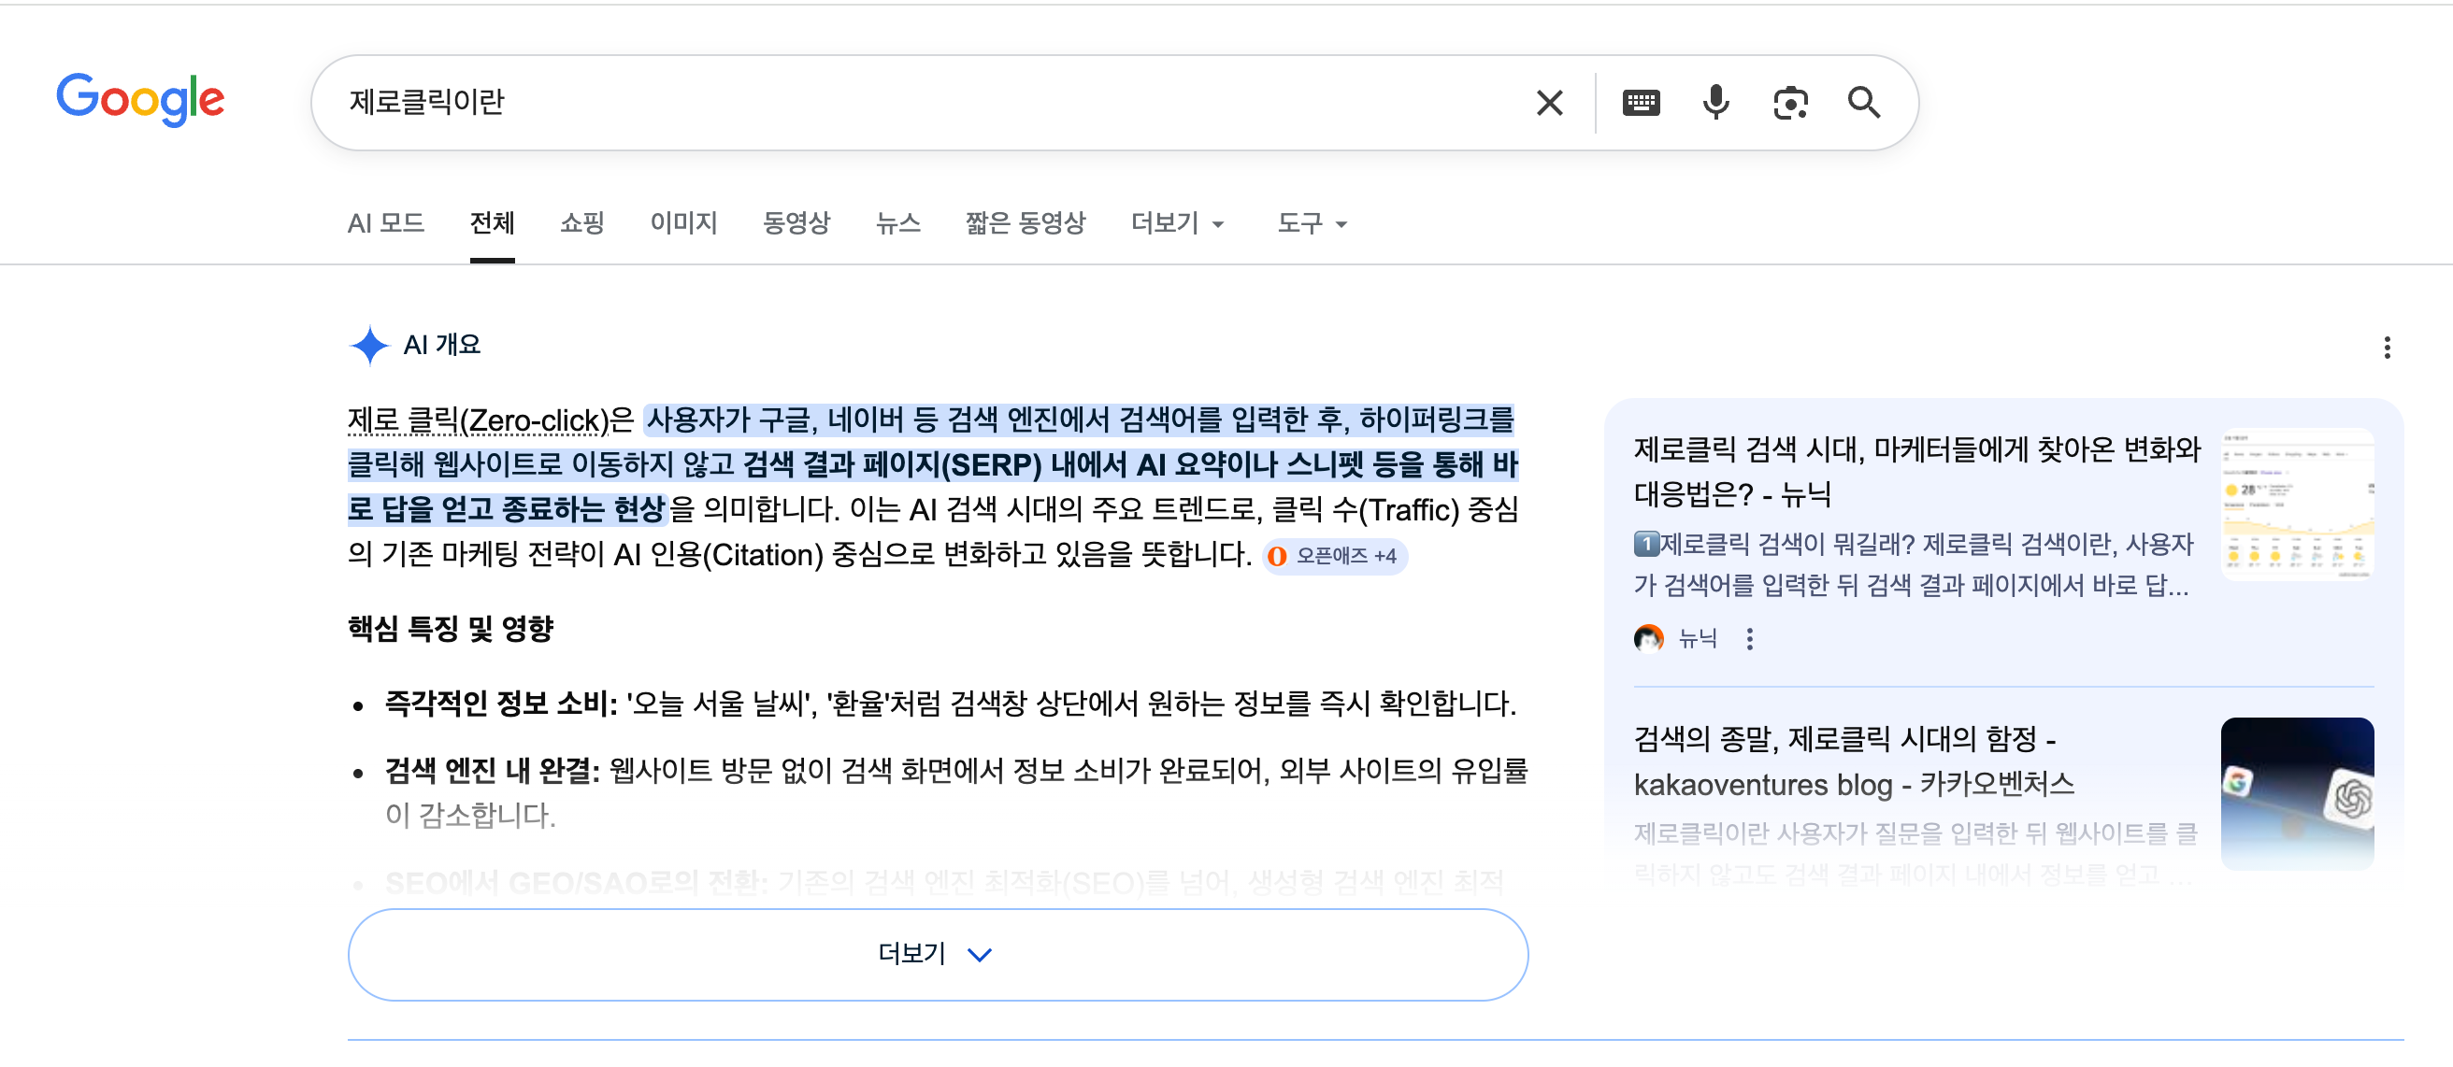Image resolution: width=2453 pixels, height=1067 pixels.
Task: Click the AI 개요 sparkle icon
Action: click(x=369, y=346)
